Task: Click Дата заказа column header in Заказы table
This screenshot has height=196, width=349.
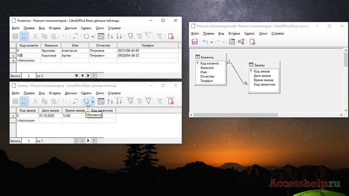Action: 50,111
